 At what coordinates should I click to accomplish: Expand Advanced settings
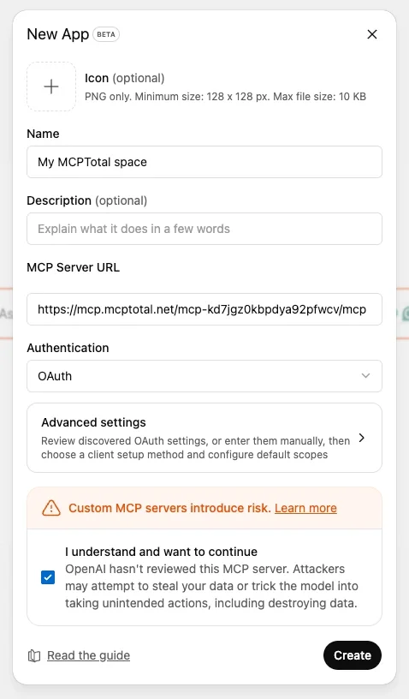point(204,438)
